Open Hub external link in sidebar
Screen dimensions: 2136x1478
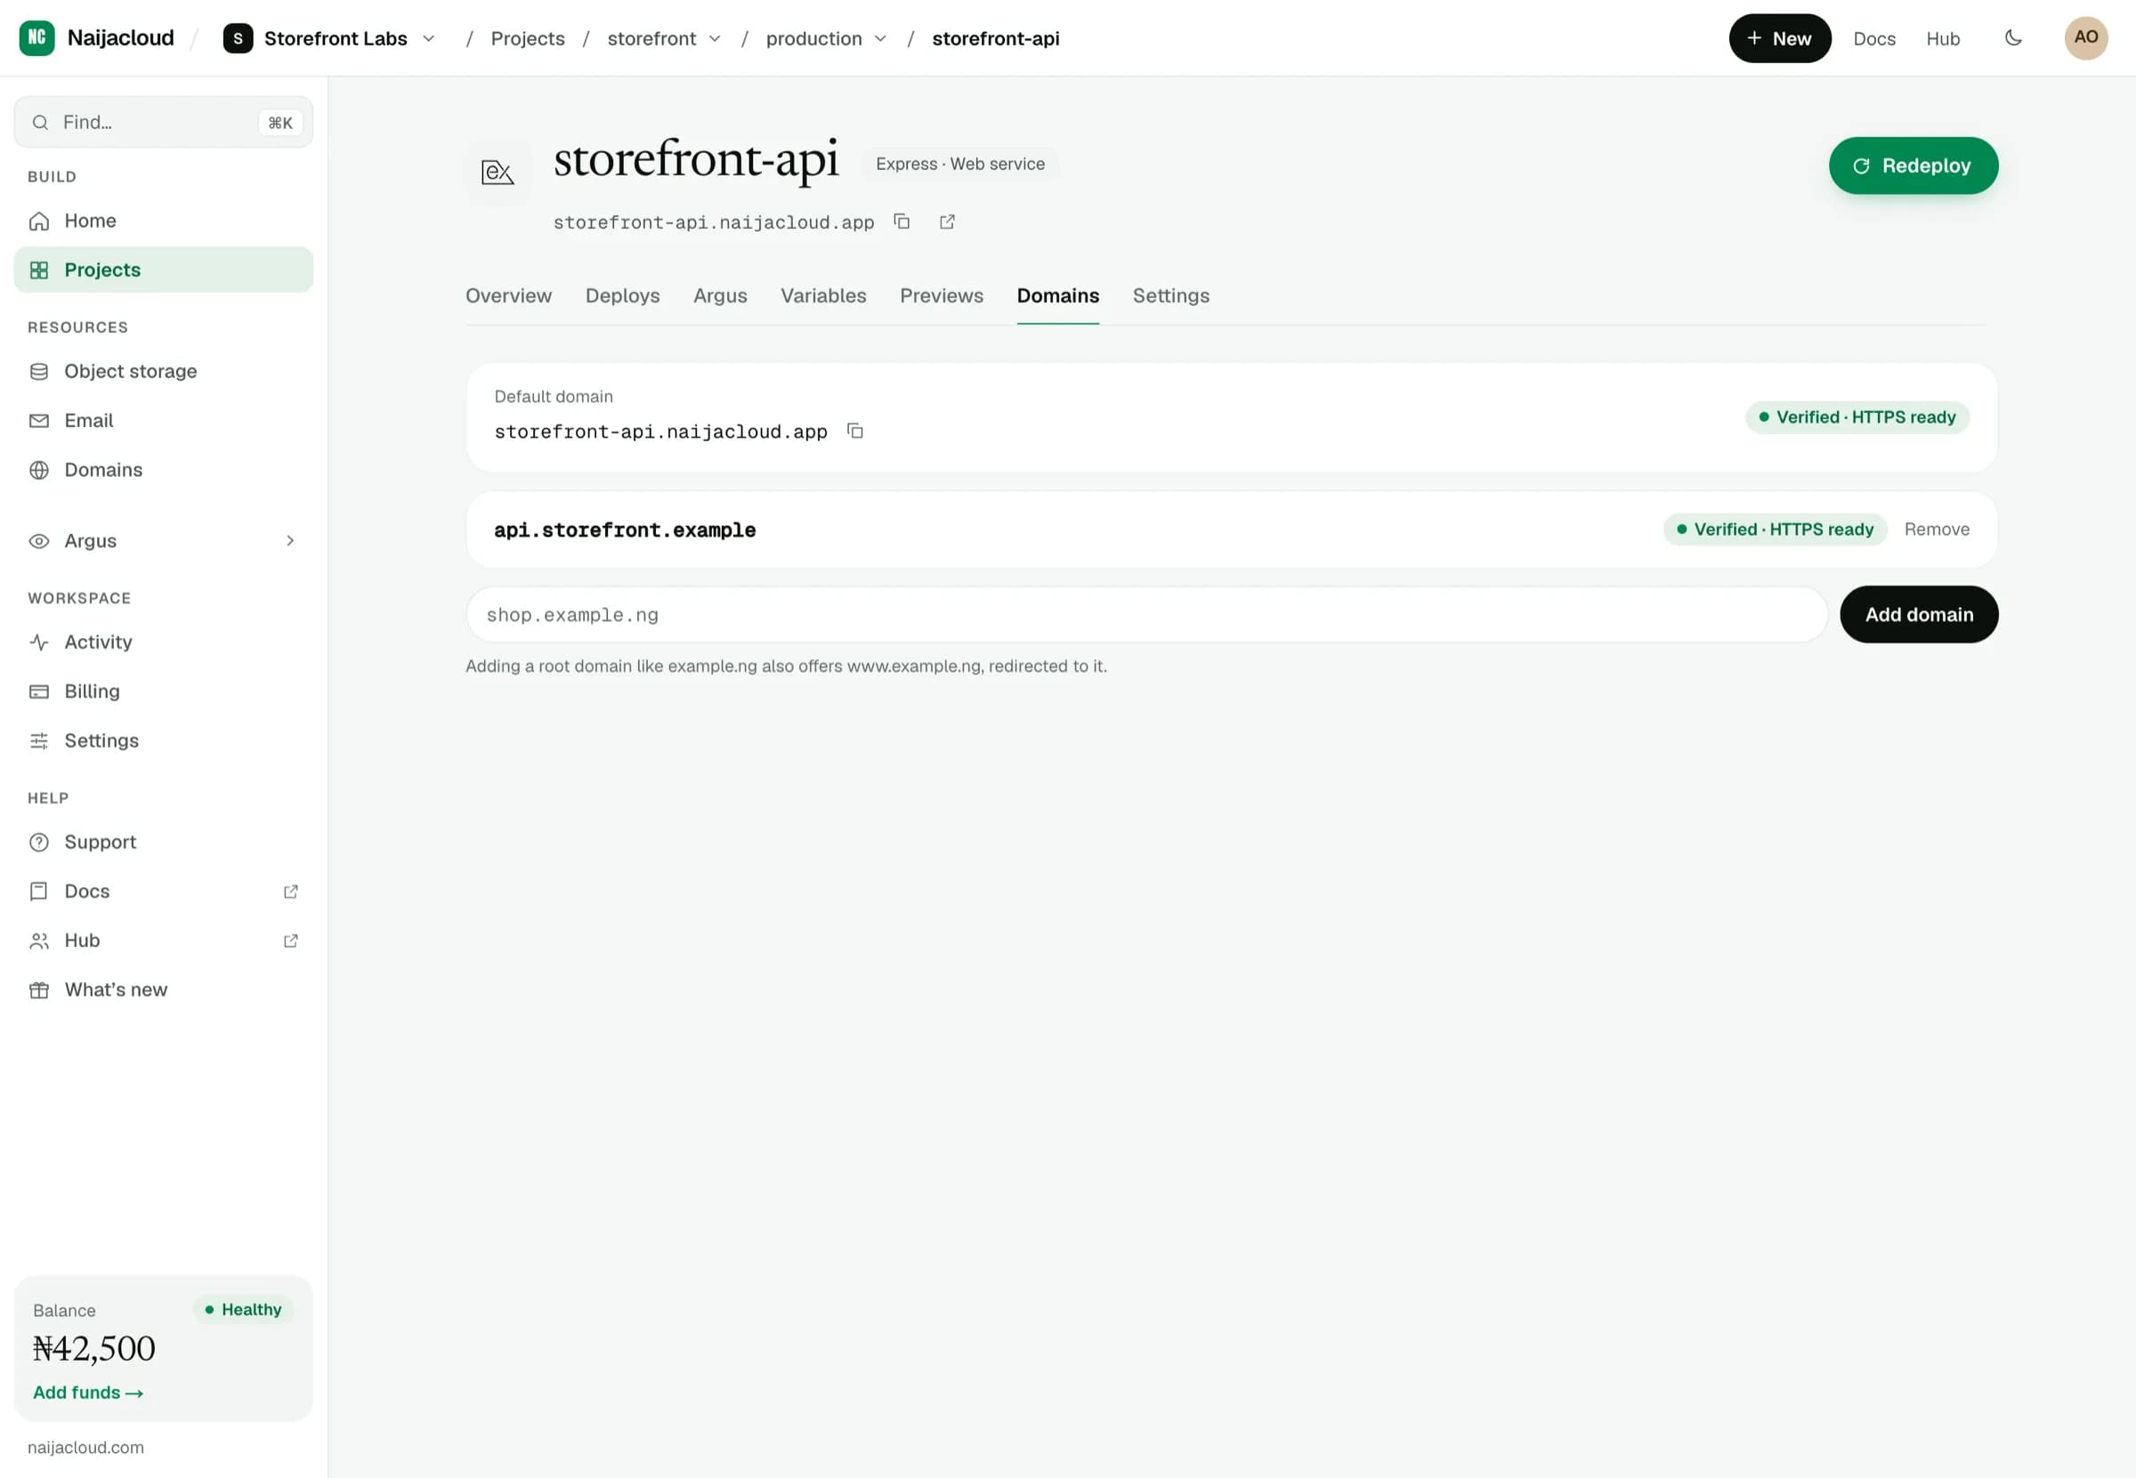click(164, 940)
